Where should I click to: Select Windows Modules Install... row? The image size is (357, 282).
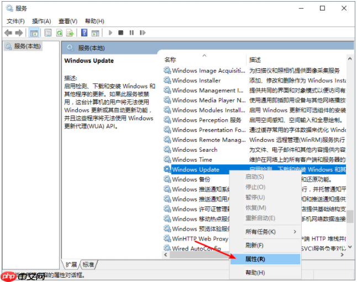coord(255,110)
